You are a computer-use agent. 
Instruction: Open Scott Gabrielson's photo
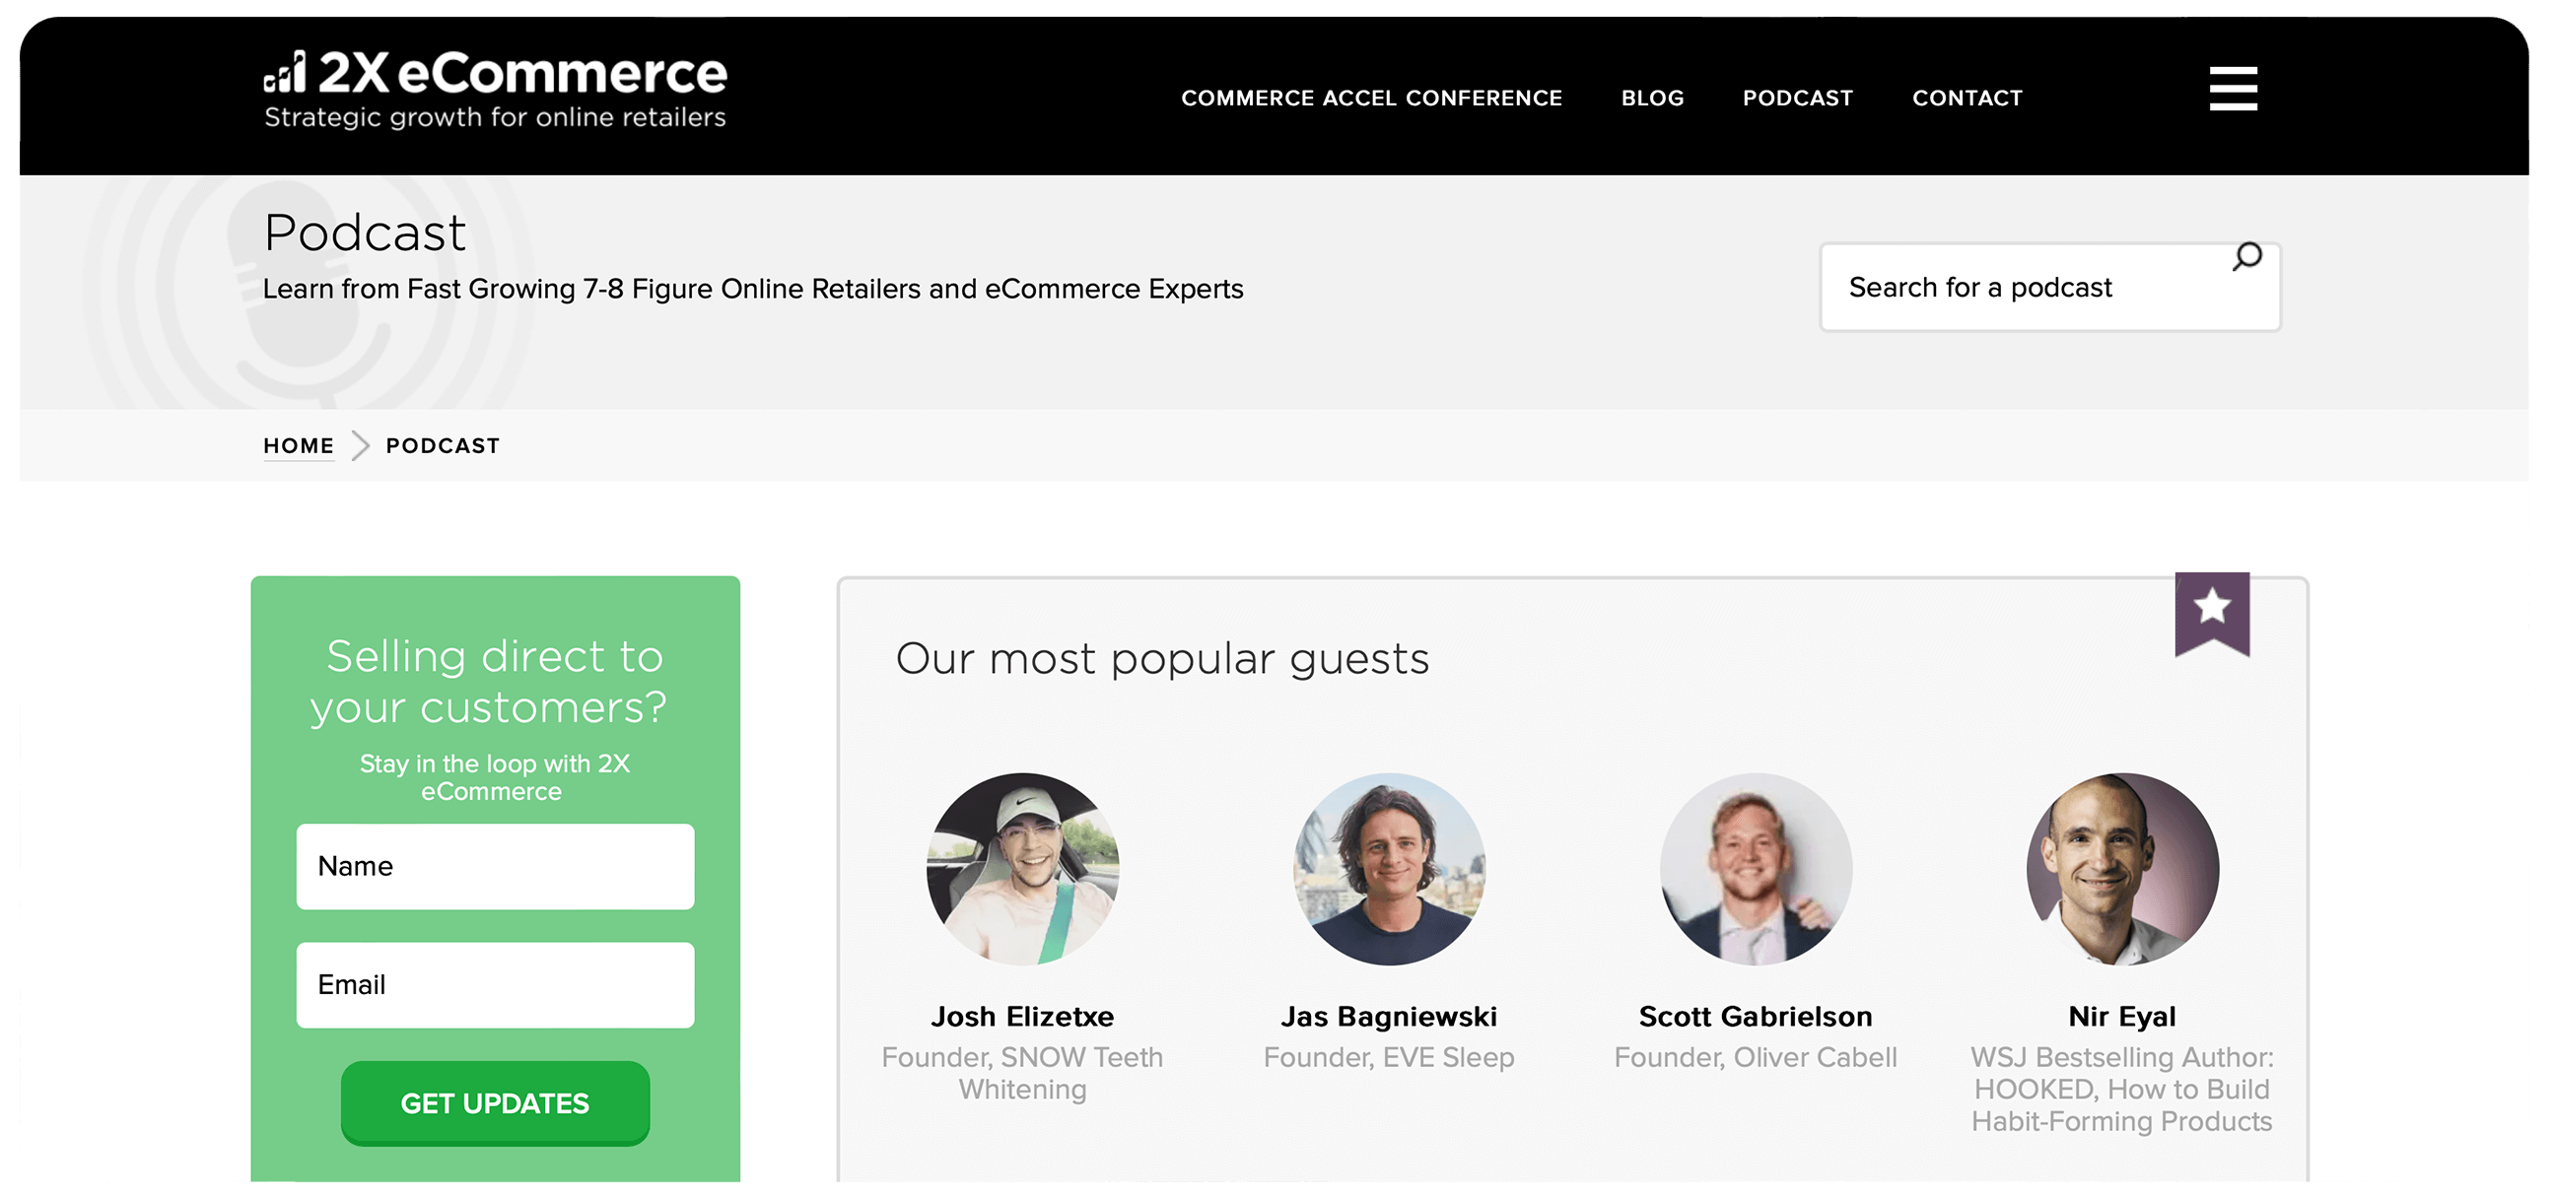[1757, 869]
